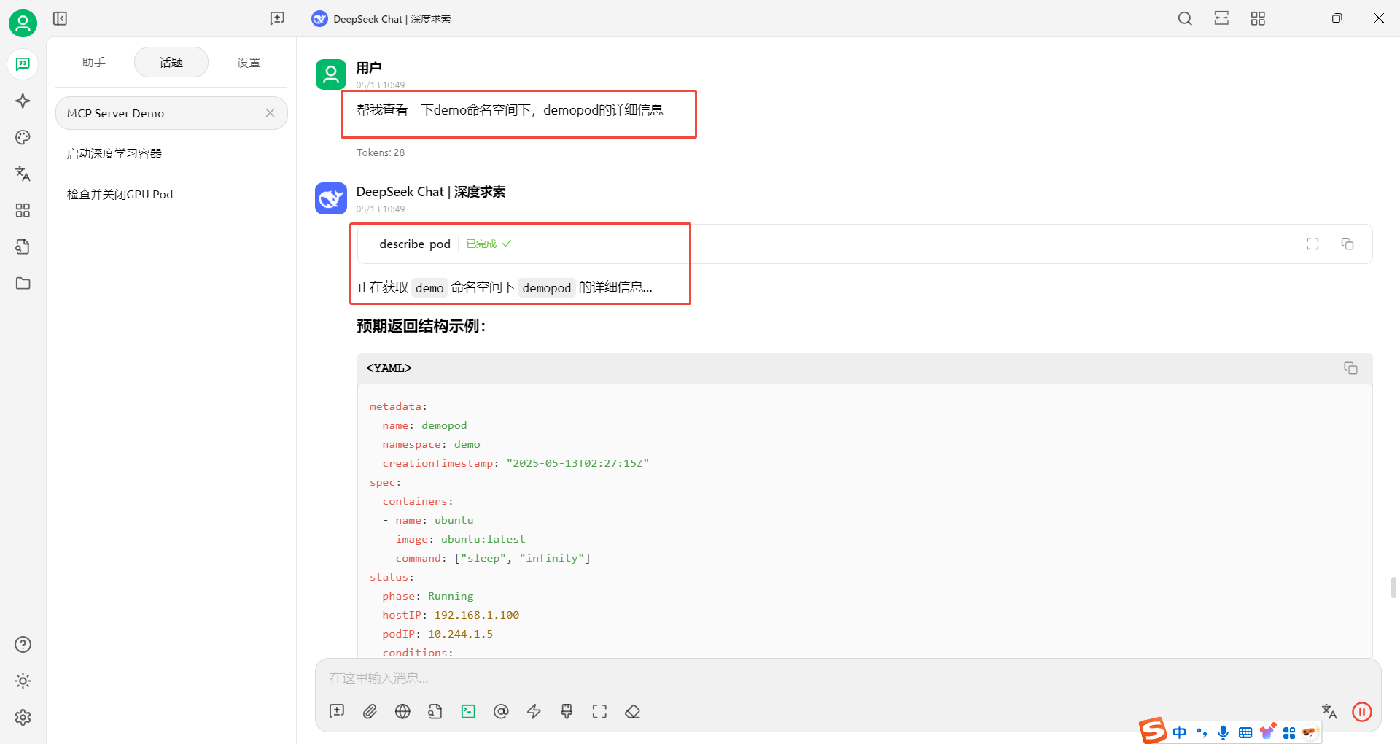Click the @ mention model icon
Viewport: 1400px width, 744px height.
(501, 712)
